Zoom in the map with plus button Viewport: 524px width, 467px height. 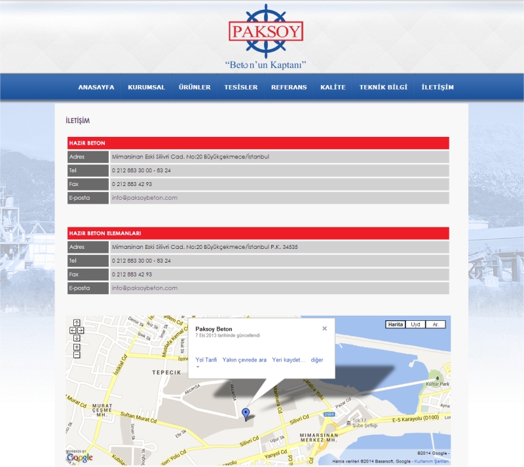(77, 347)
